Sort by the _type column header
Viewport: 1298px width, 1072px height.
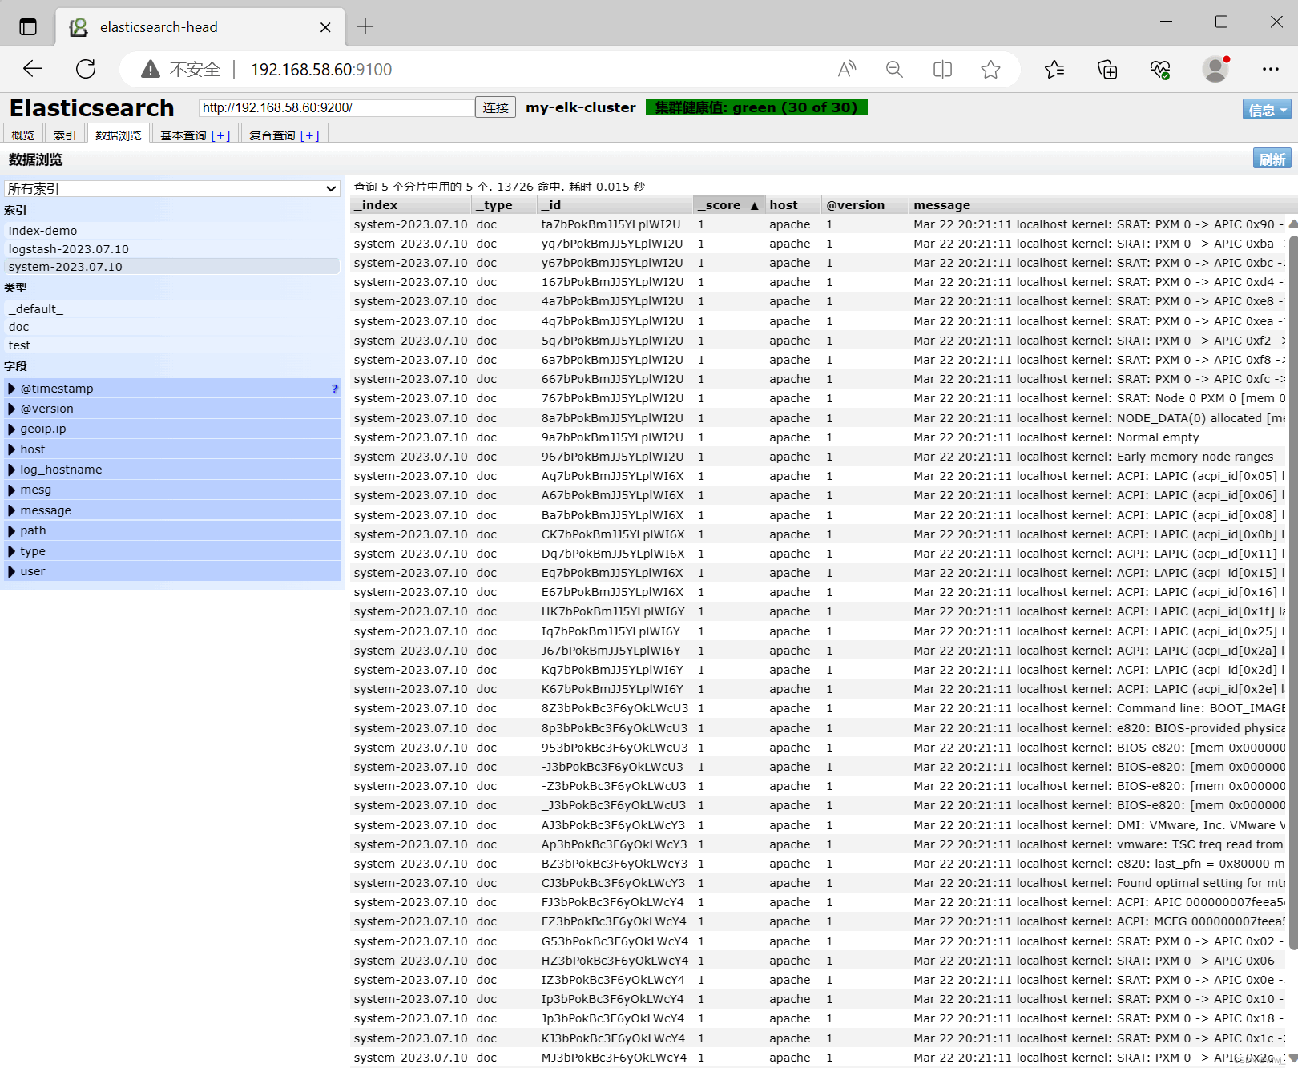click(x=504, y=205)
